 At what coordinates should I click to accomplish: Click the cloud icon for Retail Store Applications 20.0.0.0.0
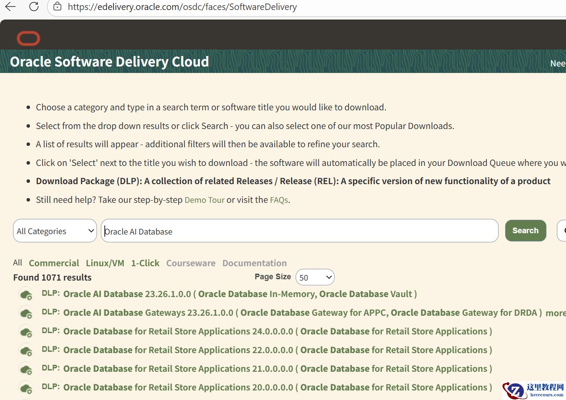coord(26,388)
